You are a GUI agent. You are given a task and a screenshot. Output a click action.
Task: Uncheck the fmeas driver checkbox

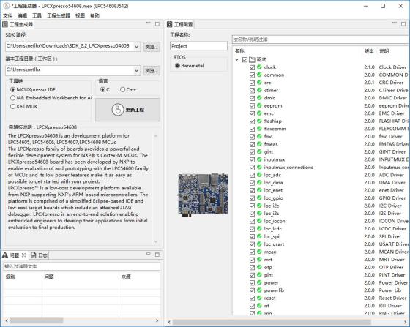click(252, 144)
